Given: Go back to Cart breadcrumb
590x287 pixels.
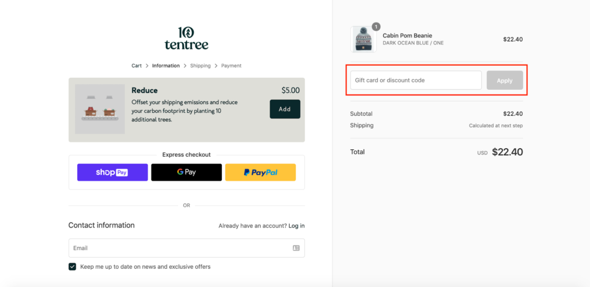Looking at the screenshot, I should [137, 66].
